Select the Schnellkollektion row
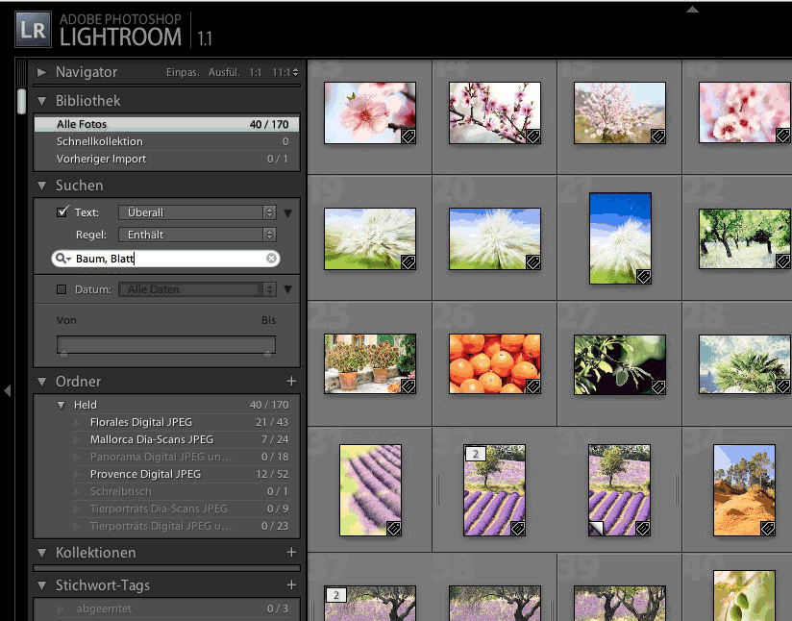The height and width of the screenshot is (621, 792). tap(166, 141)
